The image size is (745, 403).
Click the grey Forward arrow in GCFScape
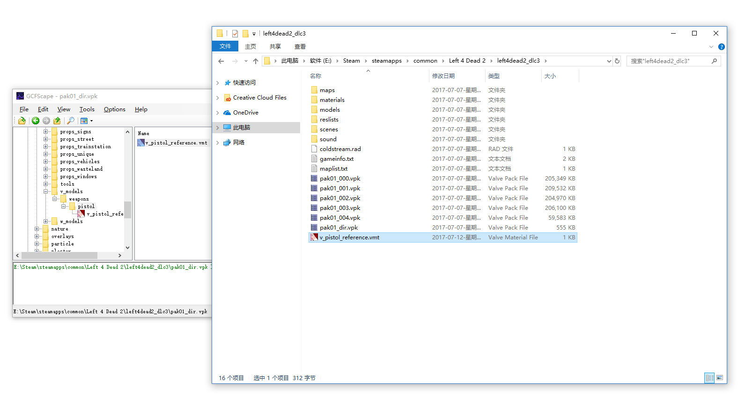(46, 121)
